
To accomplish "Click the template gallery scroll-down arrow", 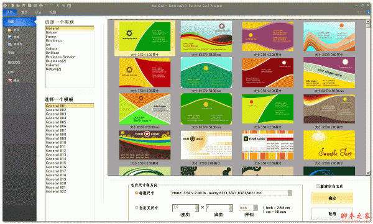I will tap(368, 173).
